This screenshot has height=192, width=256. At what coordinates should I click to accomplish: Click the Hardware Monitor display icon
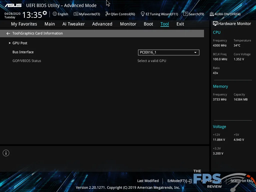[215, 24]
